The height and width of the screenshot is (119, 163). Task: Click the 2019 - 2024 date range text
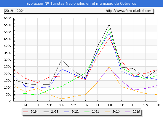(x=15, y=11)
